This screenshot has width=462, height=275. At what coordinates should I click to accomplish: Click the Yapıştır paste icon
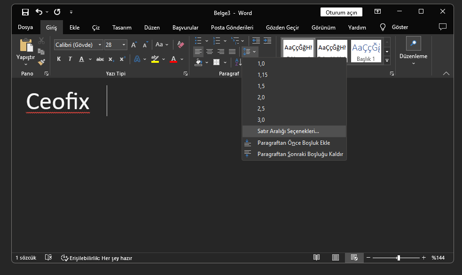point(26,45)
